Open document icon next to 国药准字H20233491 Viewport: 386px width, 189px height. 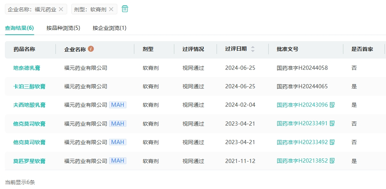pos(332,123)
